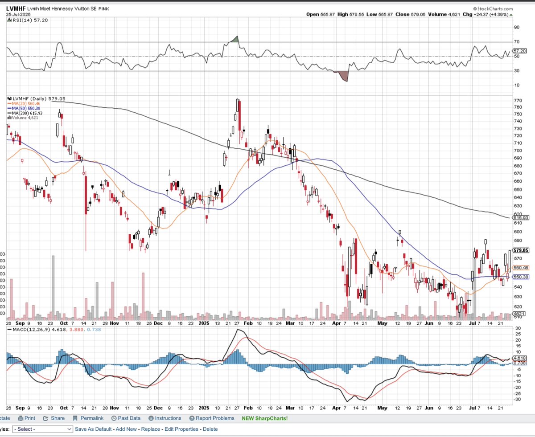
Task: Click the 579.05 last price tag on axis
Action: click(x=521, y=250)
